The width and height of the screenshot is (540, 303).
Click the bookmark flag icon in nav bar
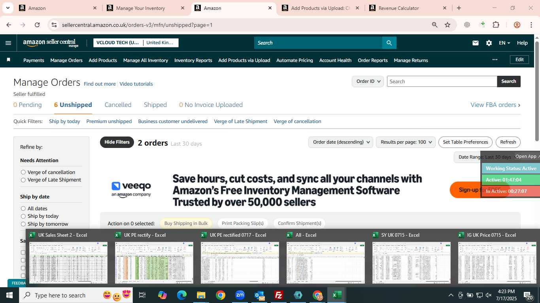coord(8,60)
